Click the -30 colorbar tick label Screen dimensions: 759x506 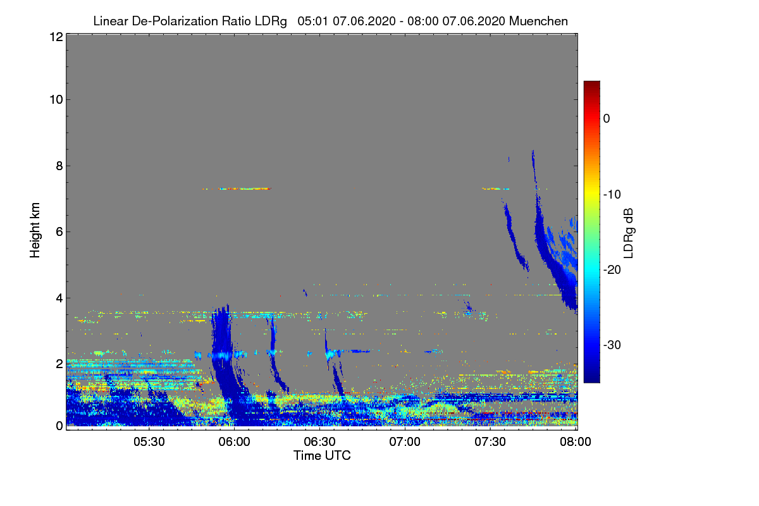pos(611,345)
